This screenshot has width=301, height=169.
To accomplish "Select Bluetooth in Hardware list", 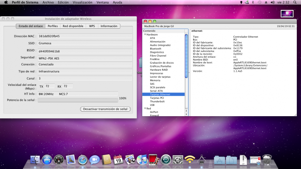I will pos(156,49).
